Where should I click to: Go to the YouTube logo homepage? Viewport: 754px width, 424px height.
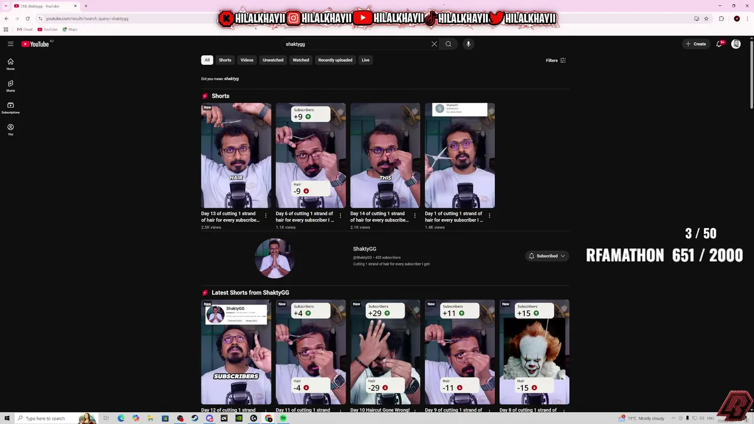point(35,44)
